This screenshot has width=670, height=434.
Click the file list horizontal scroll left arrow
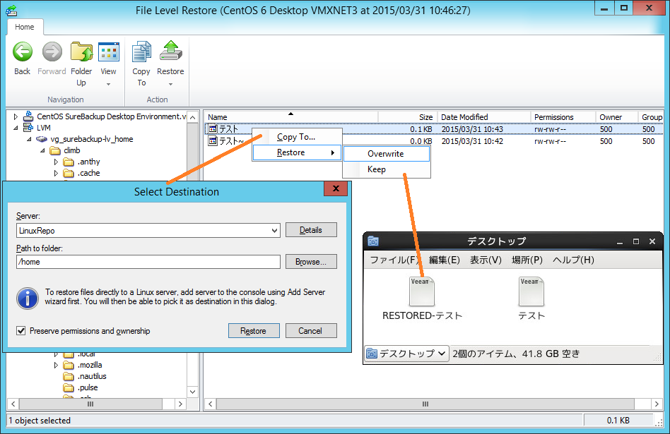tap(210, 404)
